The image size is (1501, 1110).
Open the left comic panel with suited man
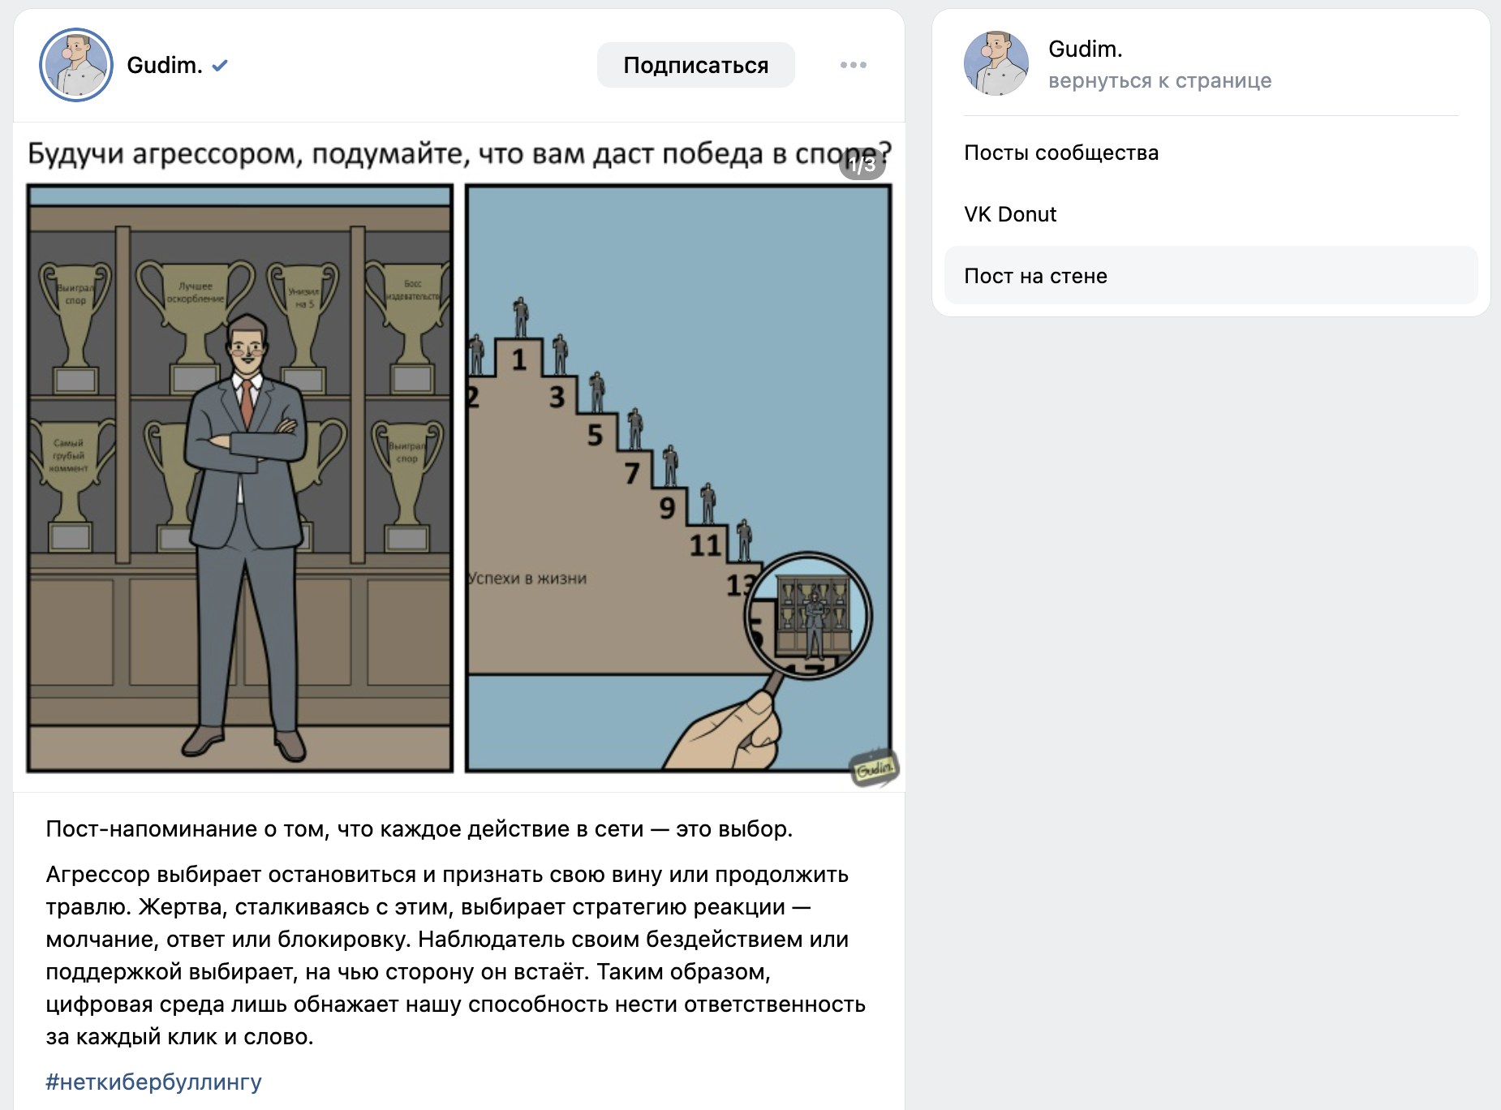point(239,479)
